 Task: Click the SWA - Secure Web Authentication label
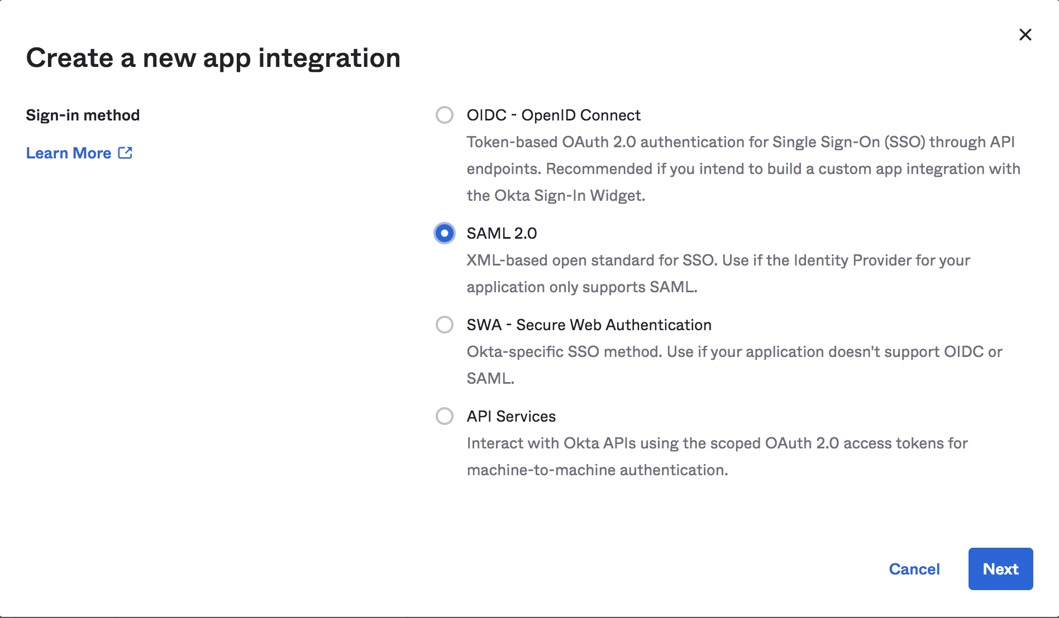(589, 325)
